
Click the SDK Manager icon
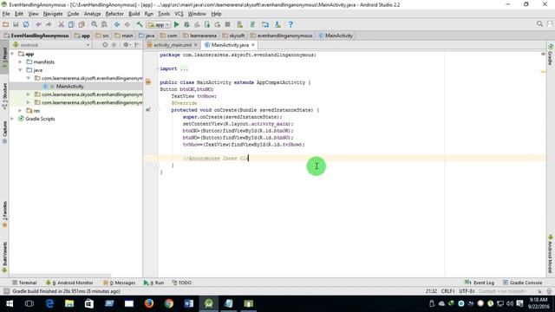coord(277,24)
